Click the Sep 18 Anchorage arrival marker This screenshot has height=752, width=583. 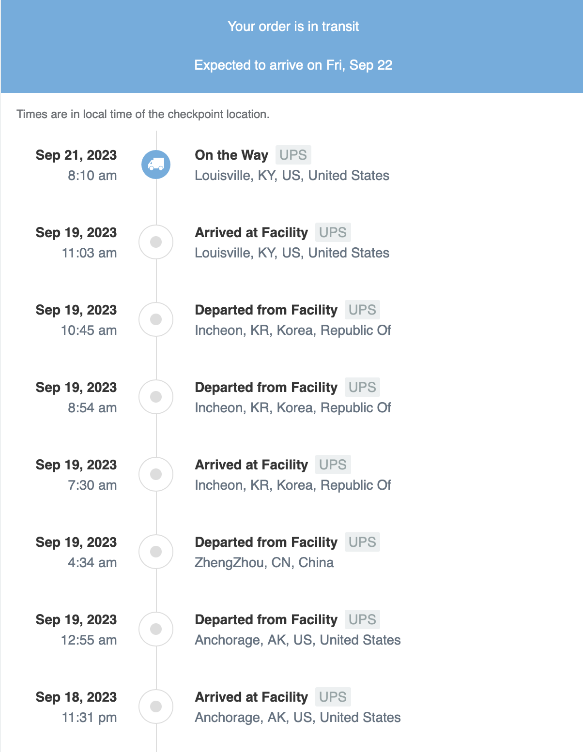point(156,707)
